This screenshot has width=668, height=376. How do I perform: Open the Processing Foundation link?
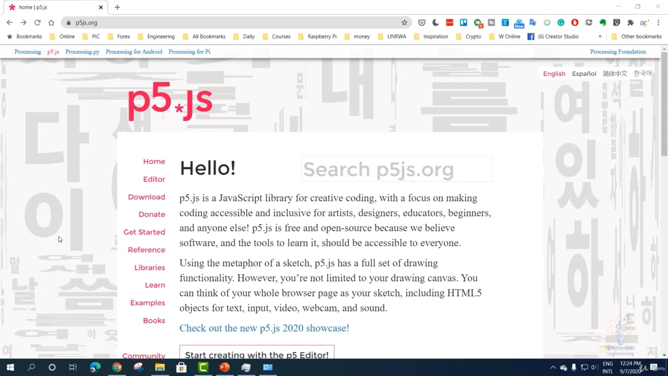click(x=618, y=52)
